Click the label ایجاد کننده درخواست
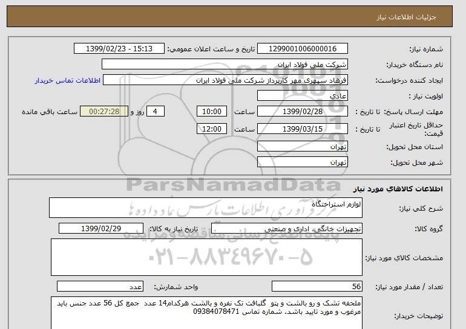466x329 pixels. coord(409,81)
